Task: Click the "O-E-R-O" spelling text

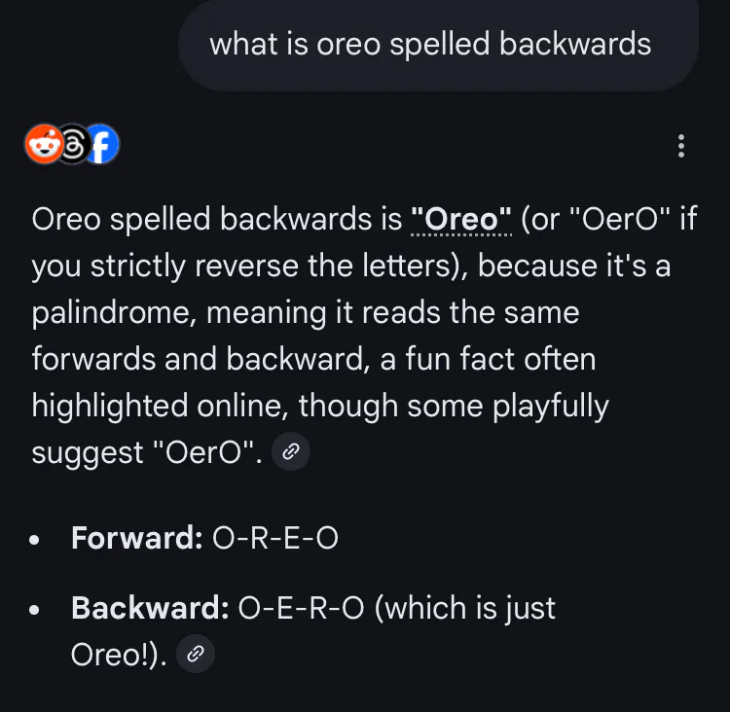Action: coord(302,609)
